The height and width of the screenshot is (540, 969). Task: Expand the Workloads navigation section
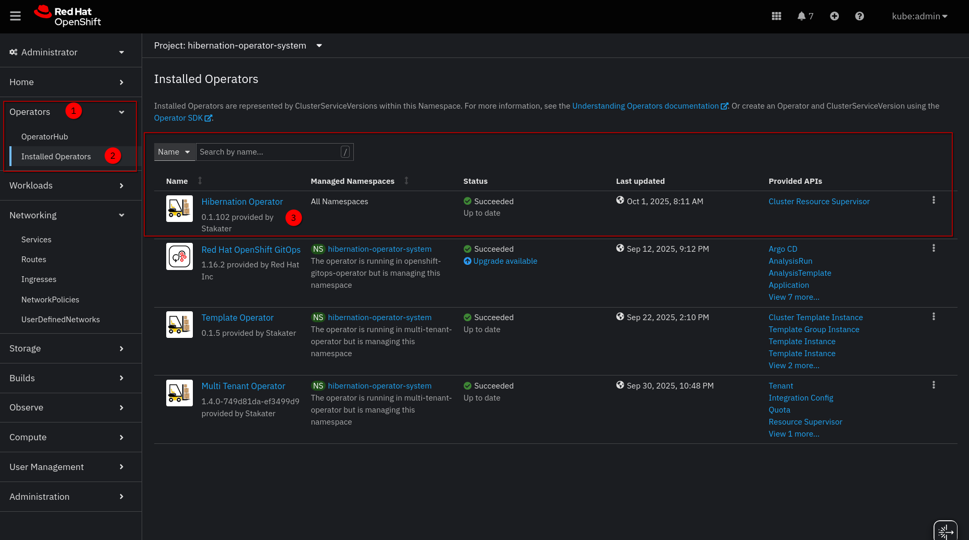pos(67,185)
